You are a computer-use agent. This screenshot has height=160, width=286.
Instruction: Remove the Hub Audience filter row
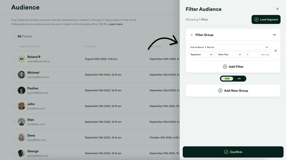point(276,51)
